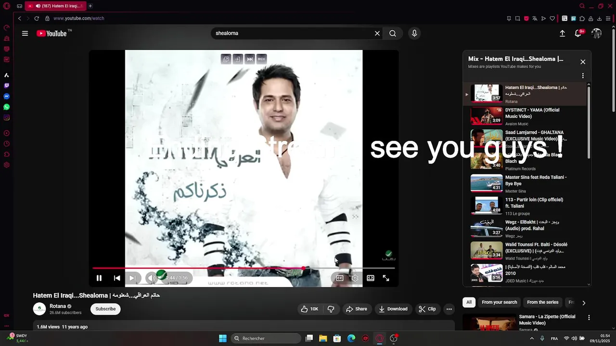Screen dimensions: 616x346
Task: Skip to next video in player
Action: tap(132, 278)
